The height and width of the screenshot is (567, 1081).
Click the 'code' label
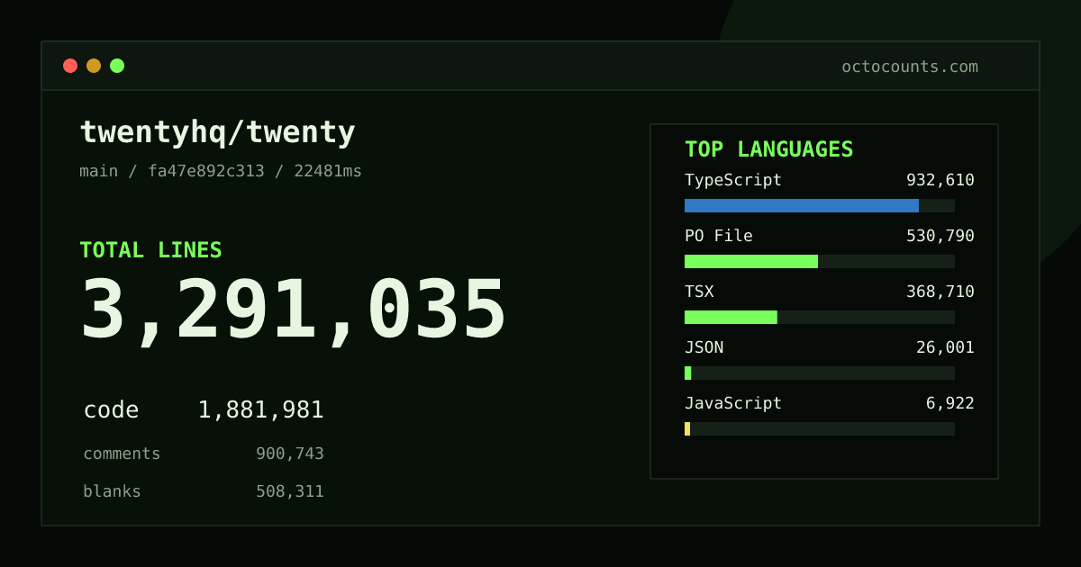click(x=112, y=410)
